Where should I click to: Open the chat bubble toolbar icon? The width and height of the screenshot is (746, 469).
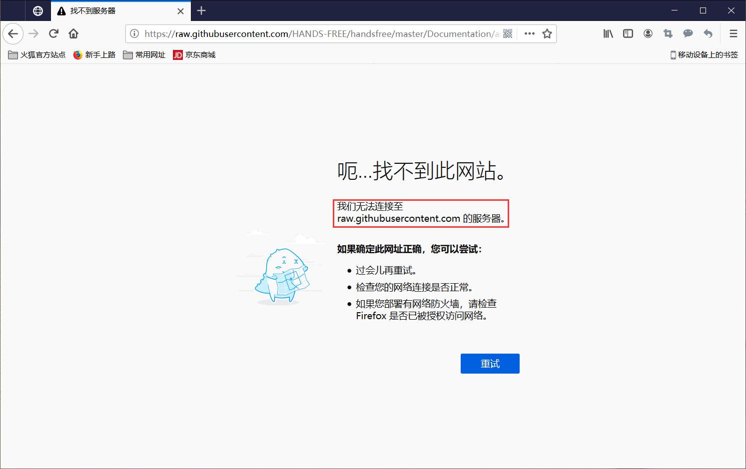(x=688, y=34)
